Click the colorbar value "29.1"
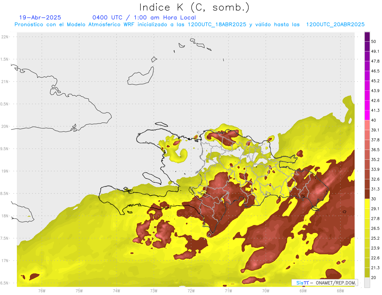Viewport: 382px width, 295px height. pyautogui.click(x=375, y=209)
